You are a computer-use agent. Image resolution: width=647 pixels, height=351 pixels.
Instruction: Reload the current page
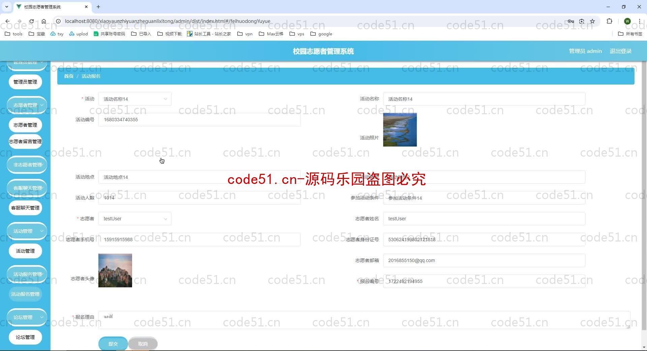coord(31,21)
